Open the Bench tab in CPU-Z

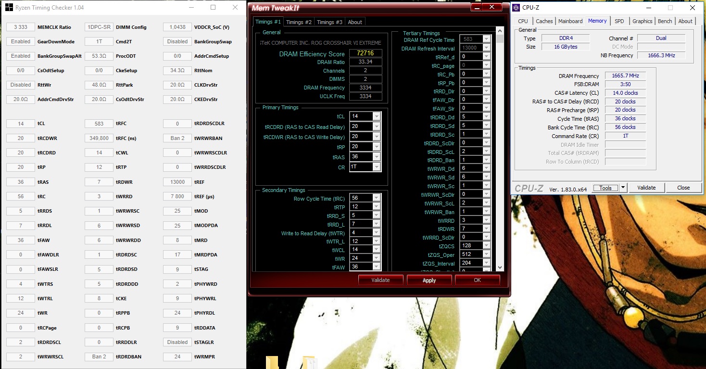tap(665, 21)
